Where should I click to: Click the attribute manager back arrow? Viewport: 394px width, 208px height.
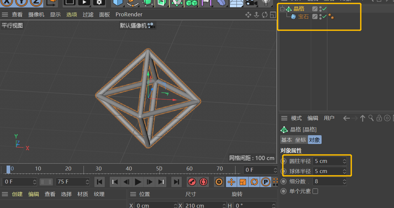347,118
